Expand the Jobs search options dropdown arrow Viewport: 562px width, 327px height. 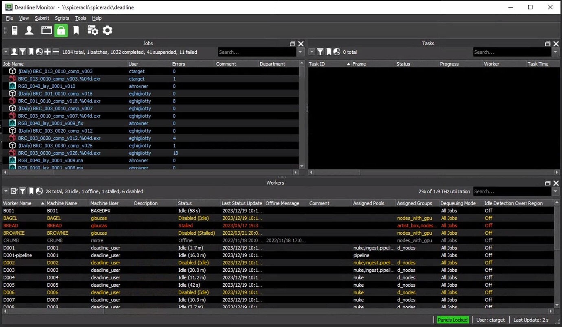301,52
